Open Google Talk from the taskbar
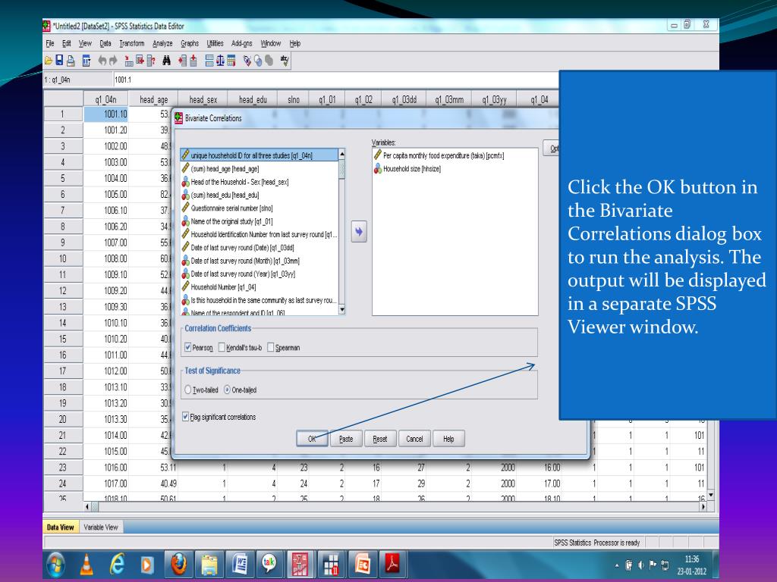 [x=269, y=564]
